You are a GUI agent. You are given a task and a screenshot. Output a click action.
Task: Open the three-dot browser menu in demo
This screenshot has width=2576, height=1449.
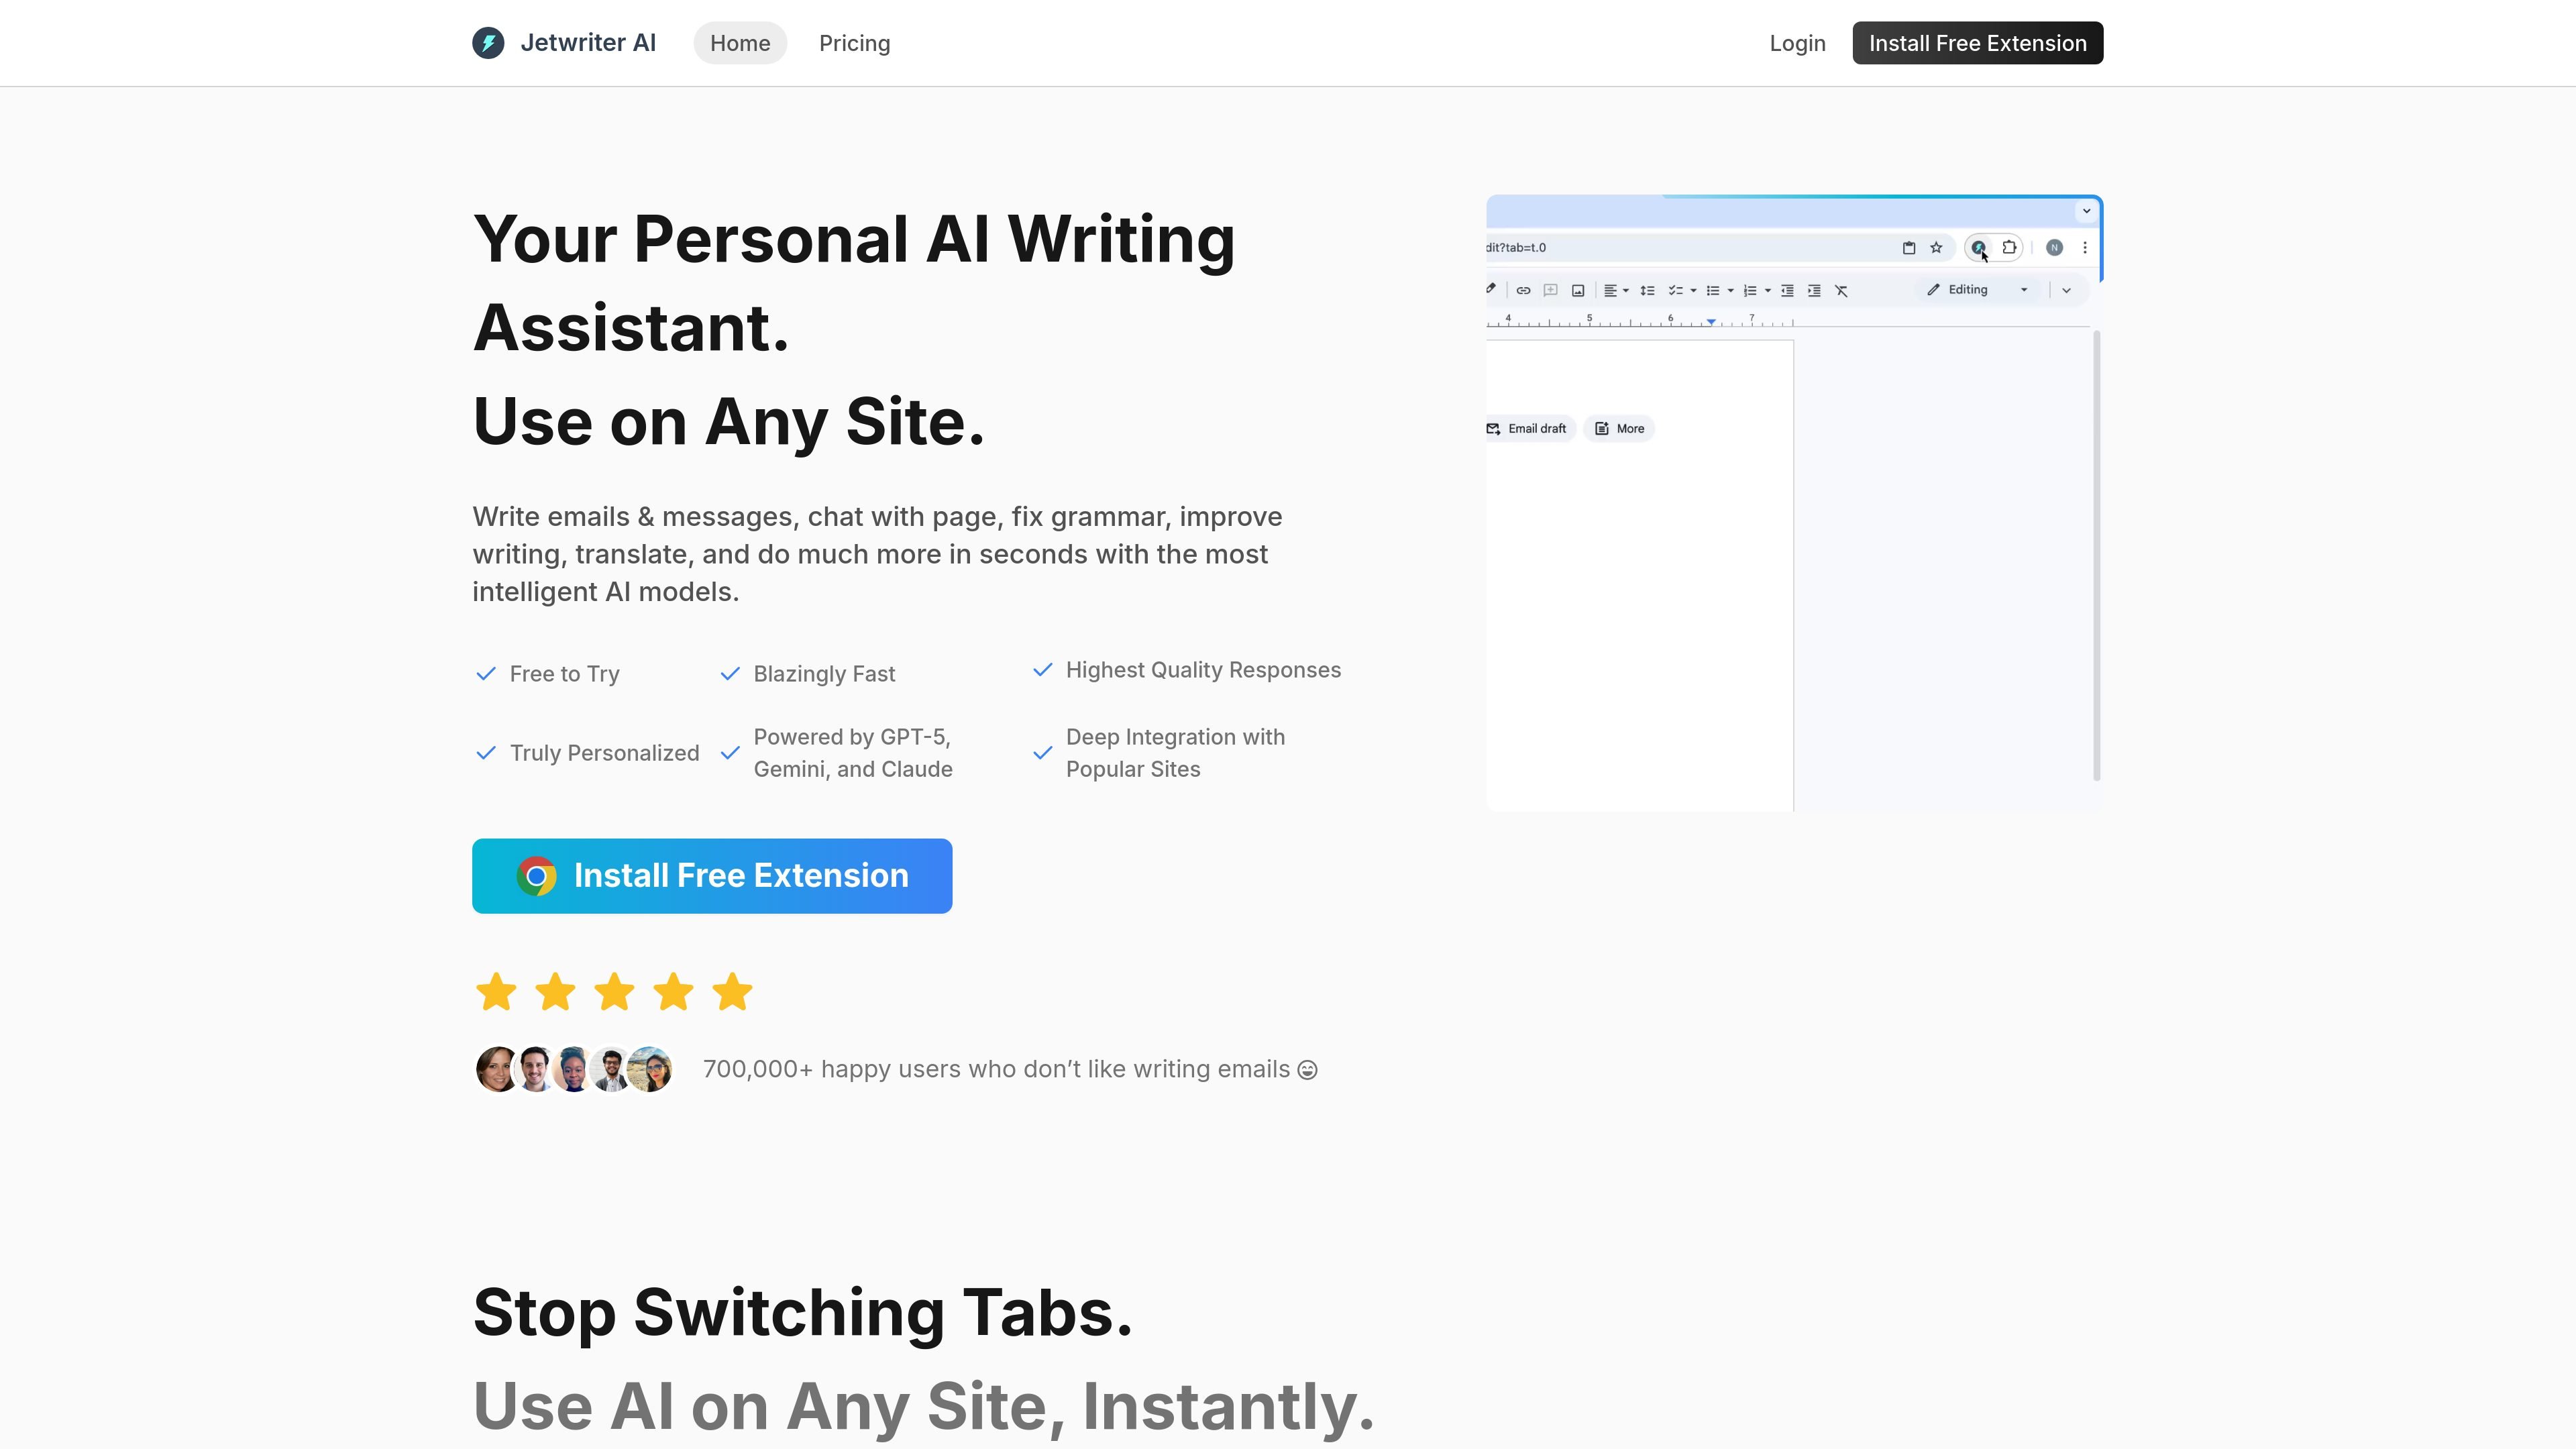tap(2085, 248)
